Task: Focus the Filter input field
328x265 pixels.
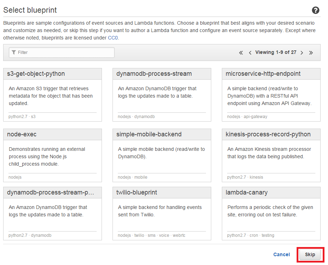Action: pos(62,53)
